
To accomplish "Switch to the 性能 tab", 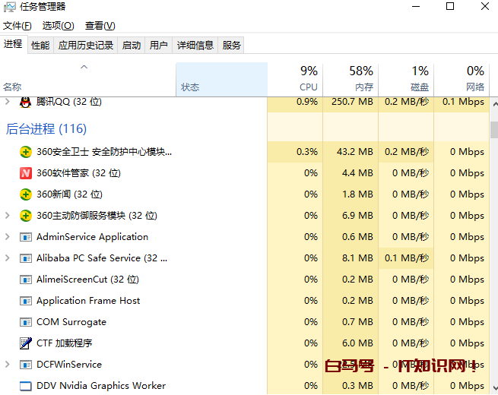I will 40,46.
